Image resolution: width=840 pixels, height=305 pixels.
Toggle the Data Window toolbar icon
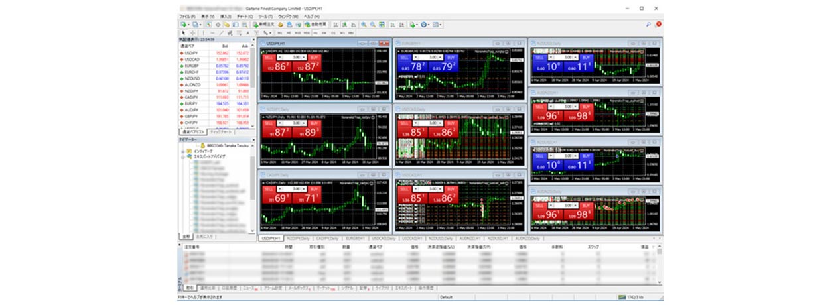click(218, 25)
